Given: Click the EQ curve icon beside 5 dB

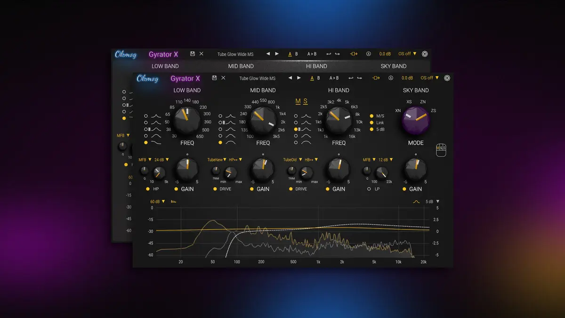Looking at the screenshot, I should coord(416,201).
